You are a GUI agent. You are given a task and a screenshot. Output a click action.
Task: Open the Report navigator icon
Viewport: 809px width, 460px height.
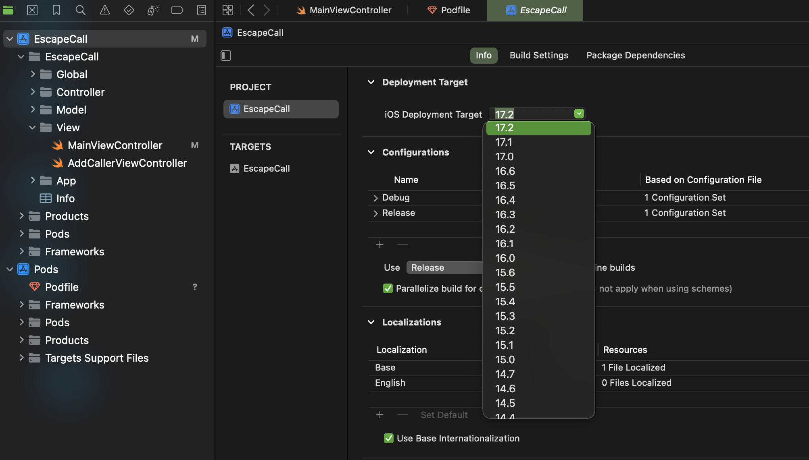[x=202, y=10]
